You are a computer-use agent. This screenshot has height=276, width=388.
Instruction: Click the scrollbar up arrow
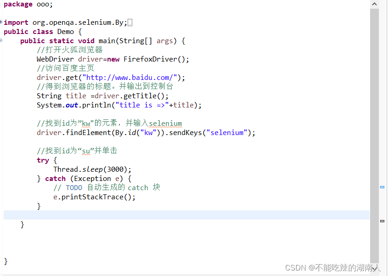point(374,4)
